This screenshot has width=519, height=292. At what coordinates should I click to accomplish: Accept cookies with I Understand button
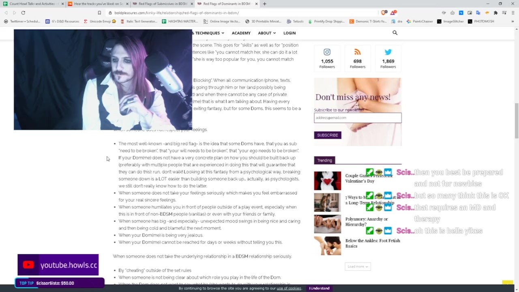click(319, 288)
